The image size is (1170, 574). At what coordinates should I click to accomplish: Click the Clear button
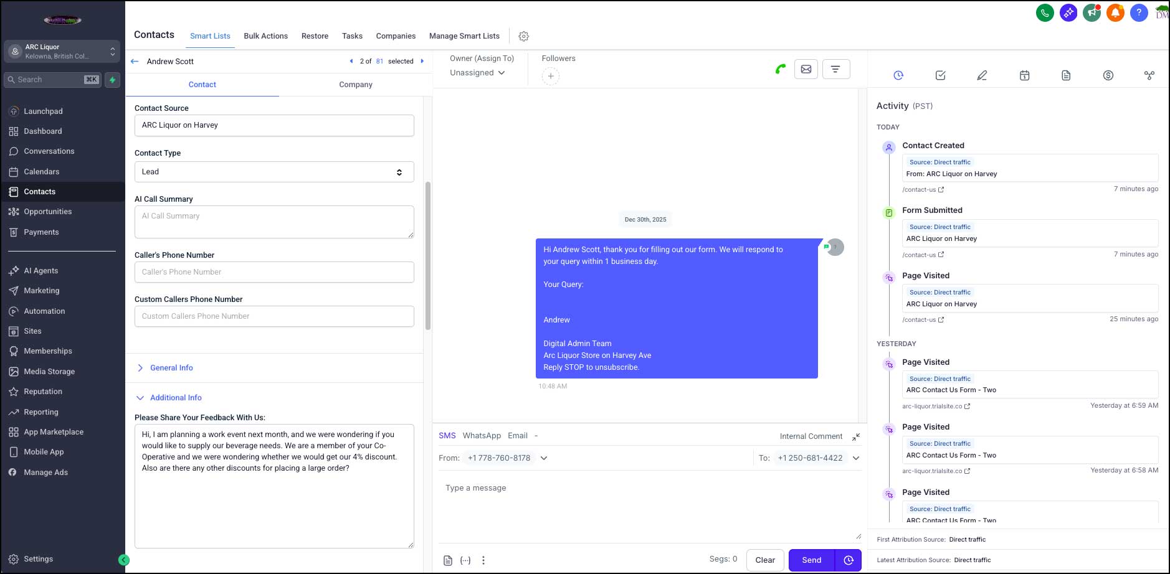pyautogui.click(x=764, y=560)
